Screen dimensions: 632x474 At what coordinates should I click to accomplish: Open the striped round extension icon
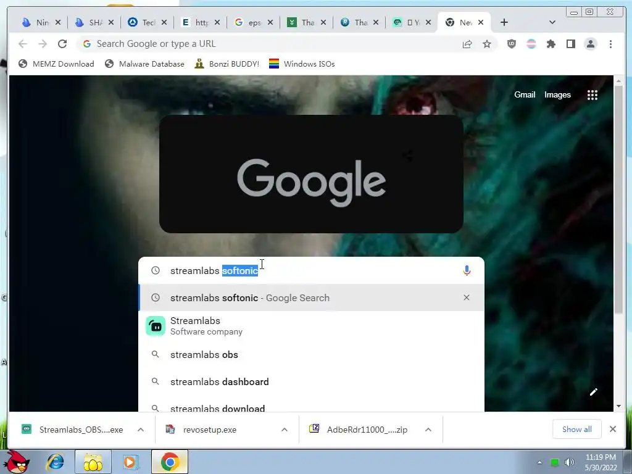click(531, 44)
